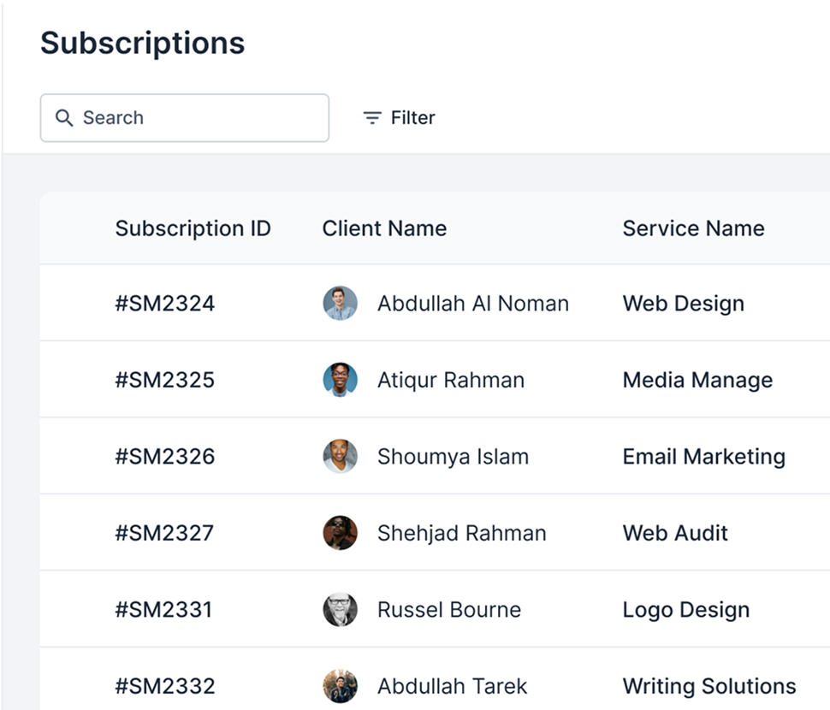Select Shehjad Rahman's avatar photo

click(x=341, y=533)
